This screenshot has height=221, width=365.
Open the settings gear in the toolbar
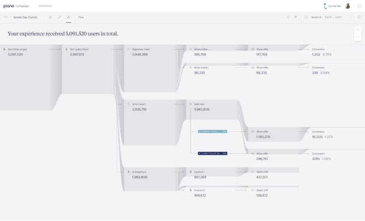coord(50,17)
